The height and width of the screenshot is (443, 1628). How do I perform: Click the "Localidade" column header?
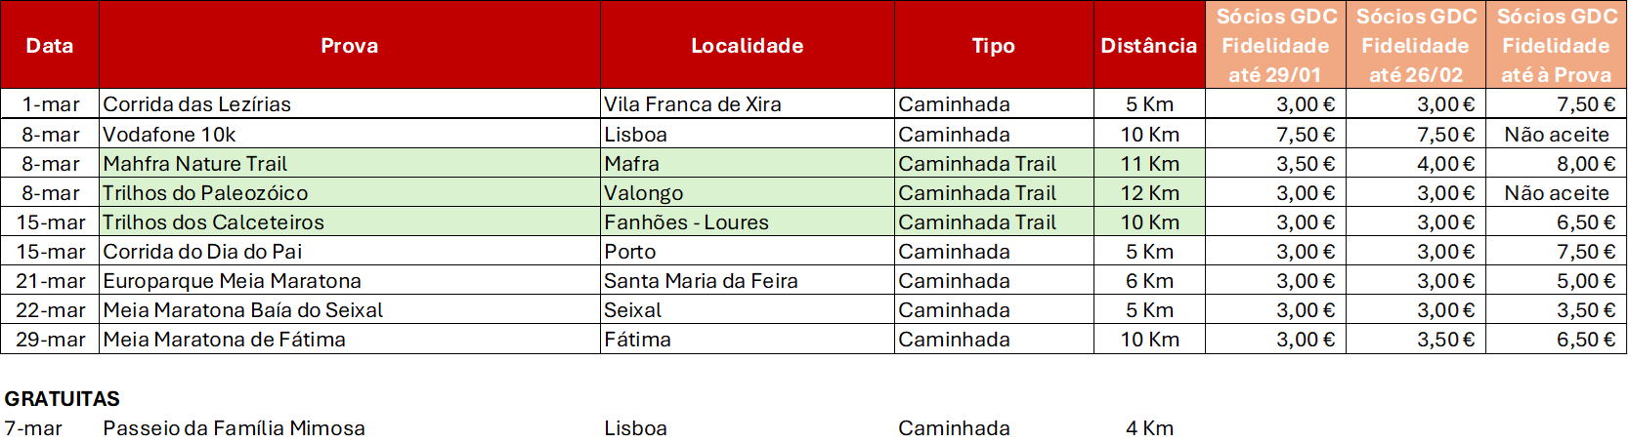(747, 46)
